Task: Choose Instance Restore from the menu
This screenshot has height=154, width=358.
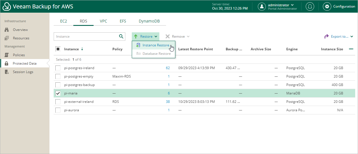Action: coord(156,45)
